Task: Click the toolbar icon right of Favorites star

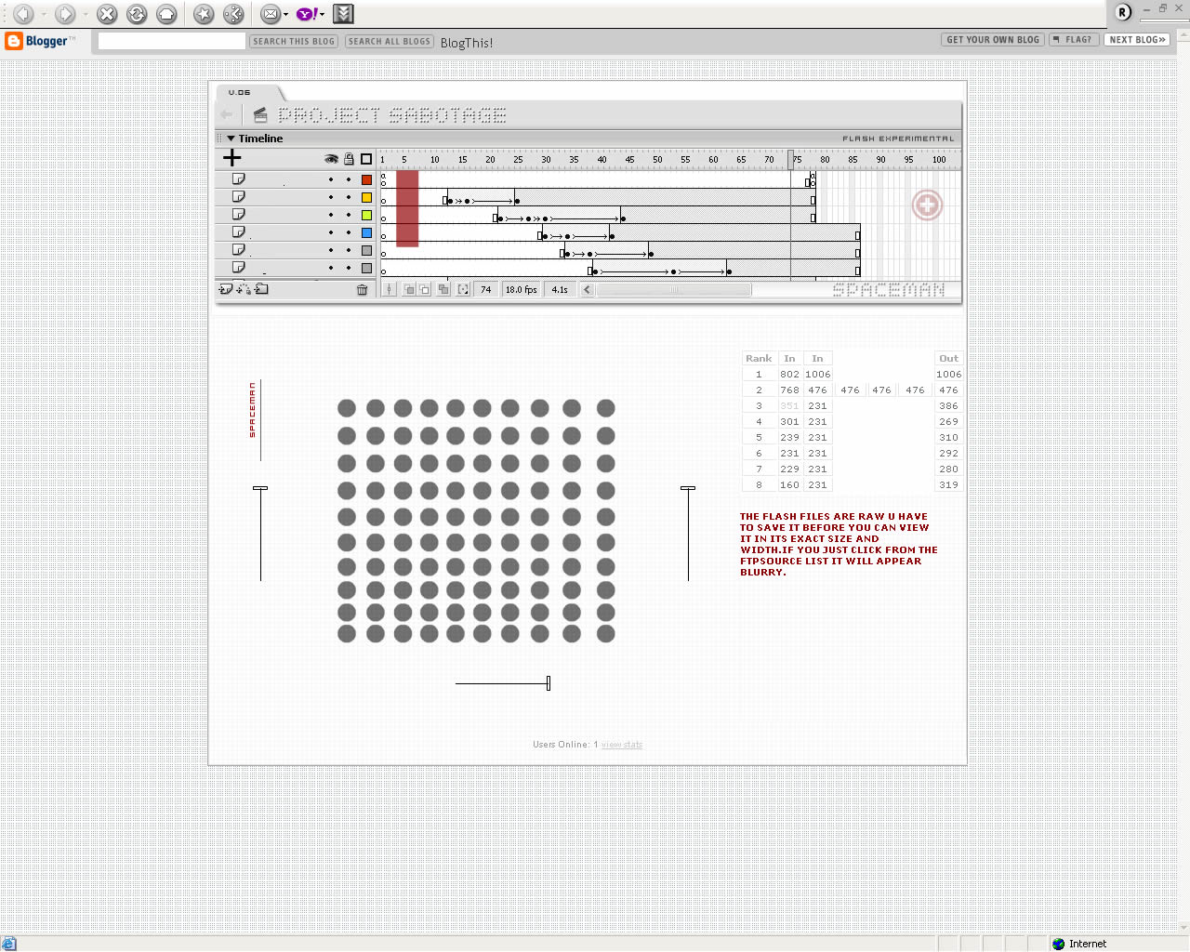Action: click(233, 14)
